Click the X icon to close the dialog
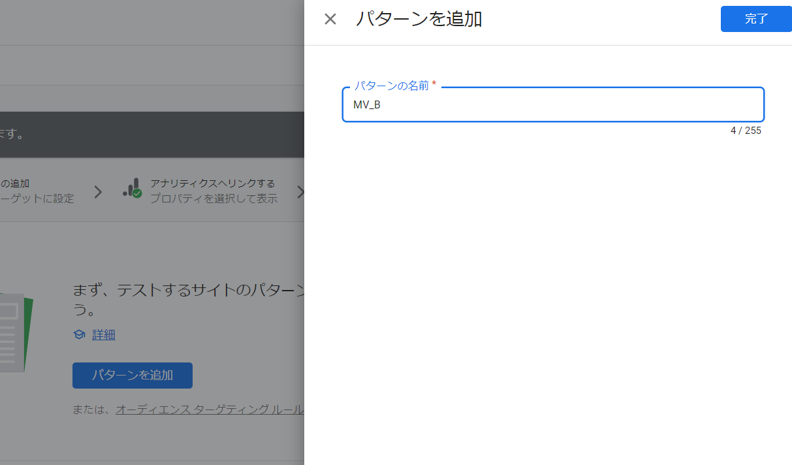The width and height of the screenshot is (792, 465). (x=330, y=19)
